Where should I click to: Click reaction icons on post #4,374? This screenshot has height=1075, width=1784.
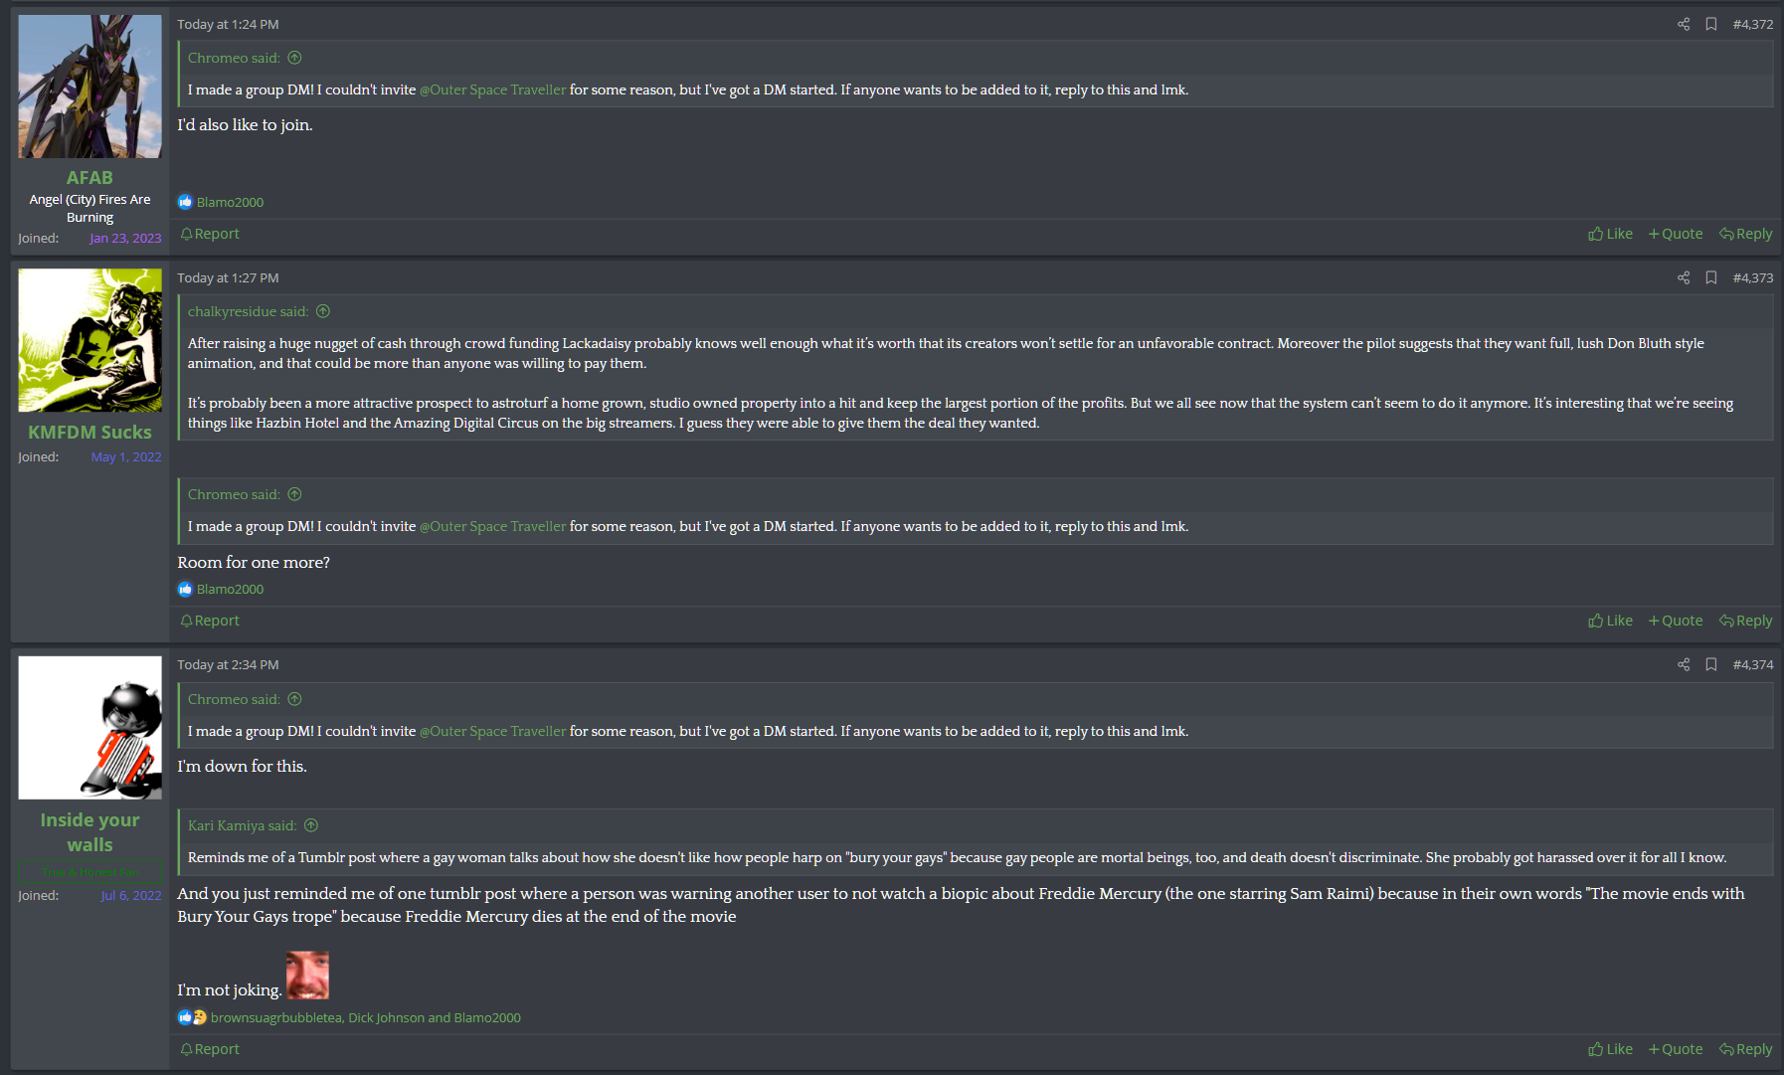click(x=192, y=1018)
